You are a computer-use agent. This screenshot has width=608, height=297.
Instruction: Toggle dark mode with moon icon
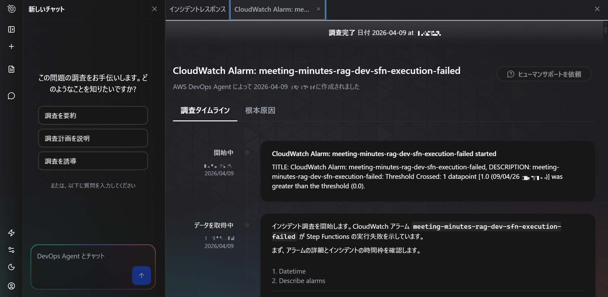[x=11, y=267]
